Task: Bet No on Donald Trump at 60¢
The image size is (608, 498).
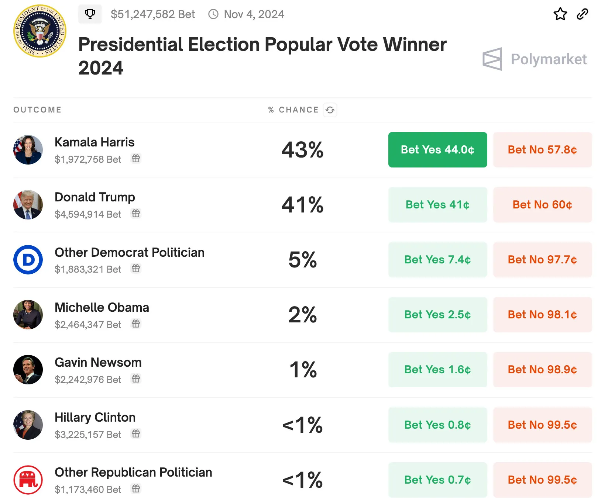Action: coord(542,205)
